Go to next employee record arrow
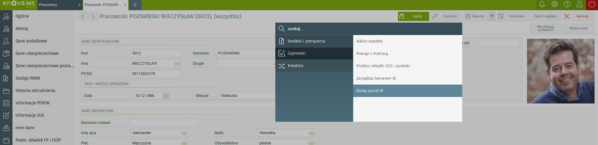The image size is (598, 145). tap(93, 16)
